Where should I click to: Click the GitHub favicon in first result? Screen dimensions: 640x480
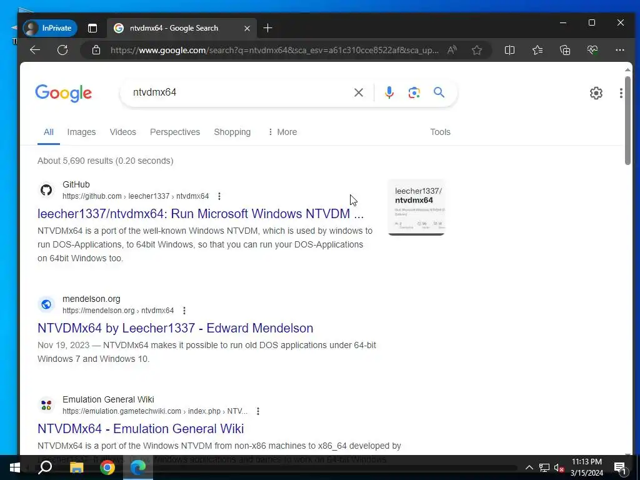click(46, 190)
